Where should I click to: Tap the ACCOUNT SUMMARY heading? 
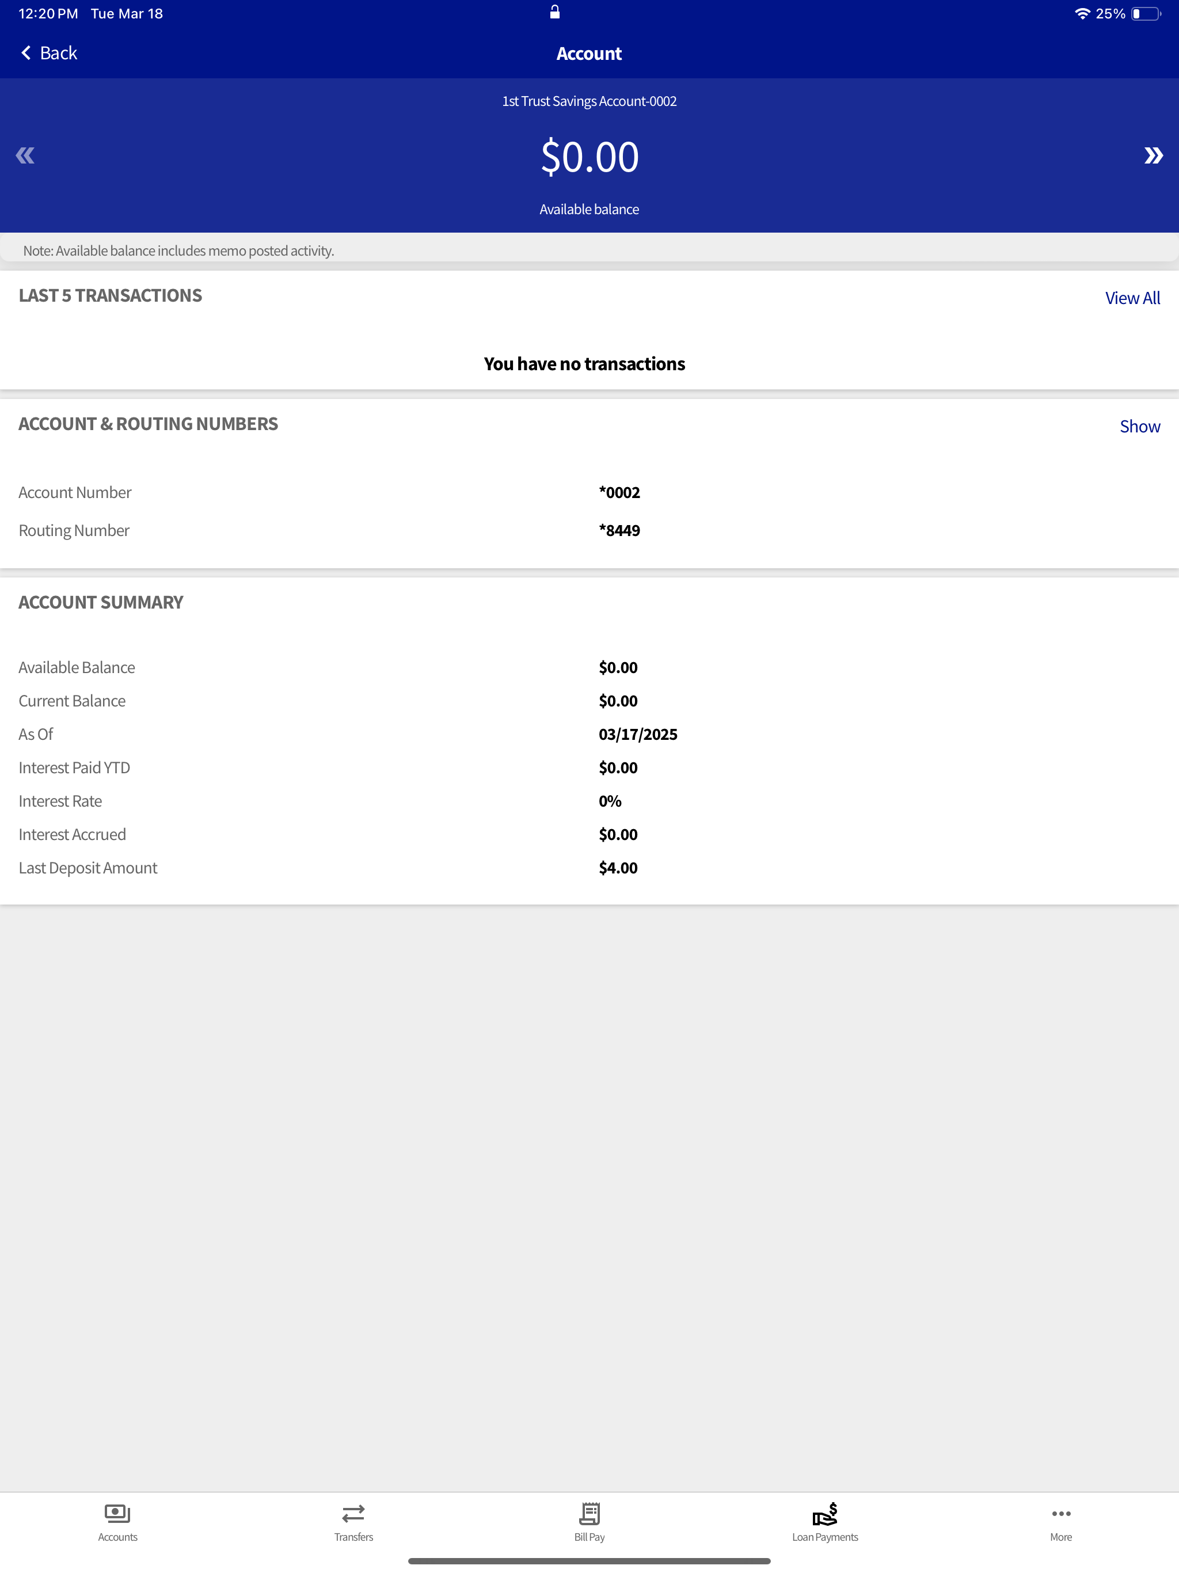tap(101, 602)
